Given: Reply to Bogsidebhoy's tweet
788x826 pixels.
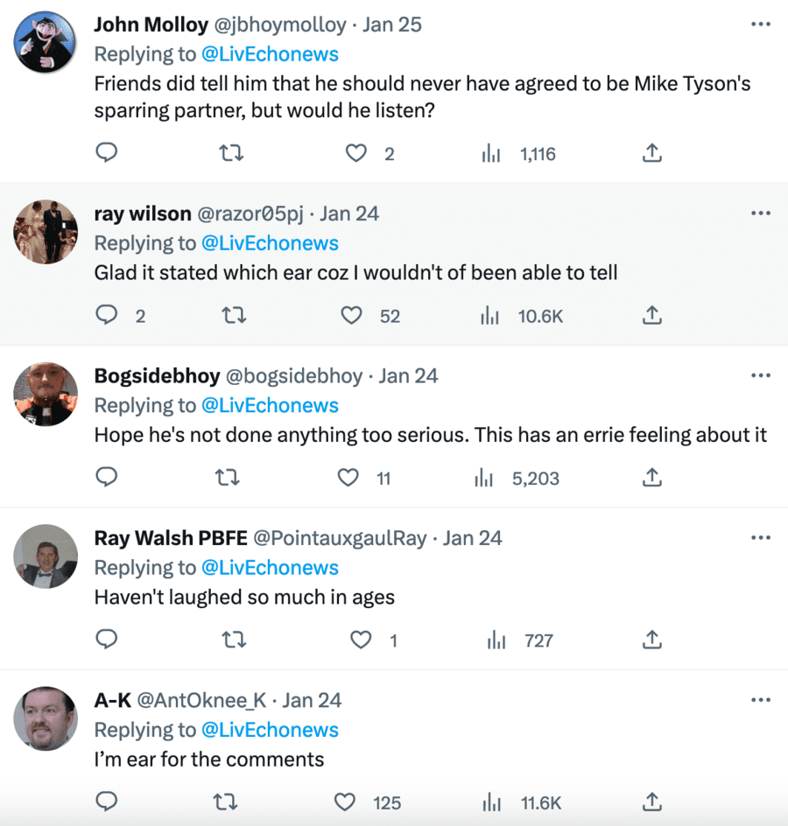Looking at the screenshot, I should pos(106,478).
